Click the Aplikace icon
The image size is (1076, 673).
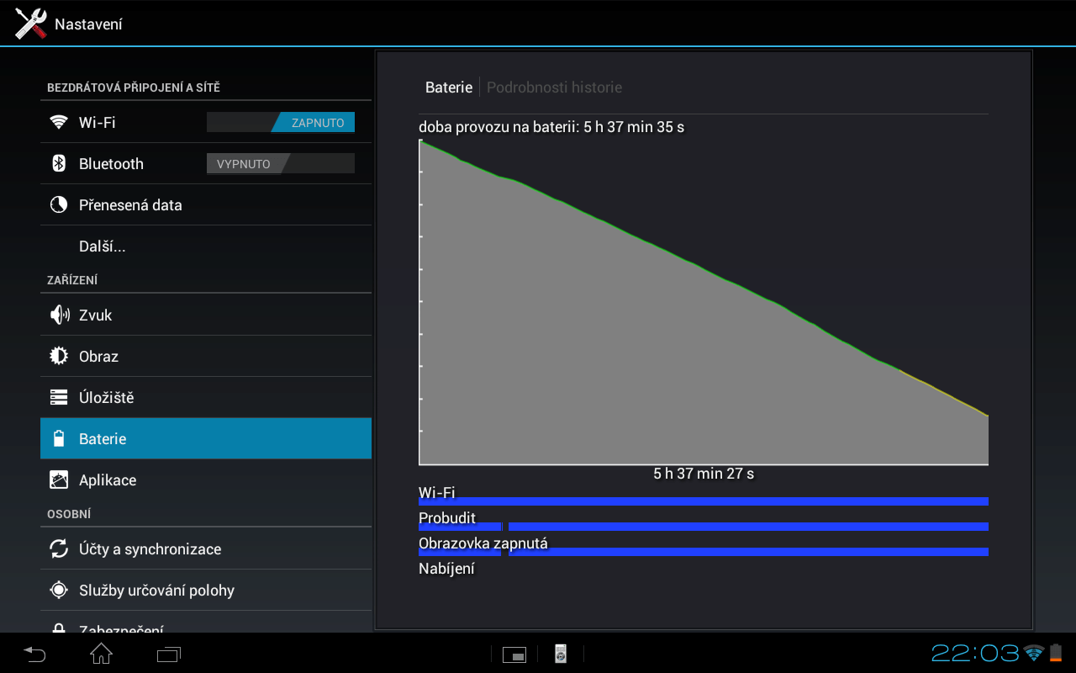pyautogui.click(x=59, y=480)
